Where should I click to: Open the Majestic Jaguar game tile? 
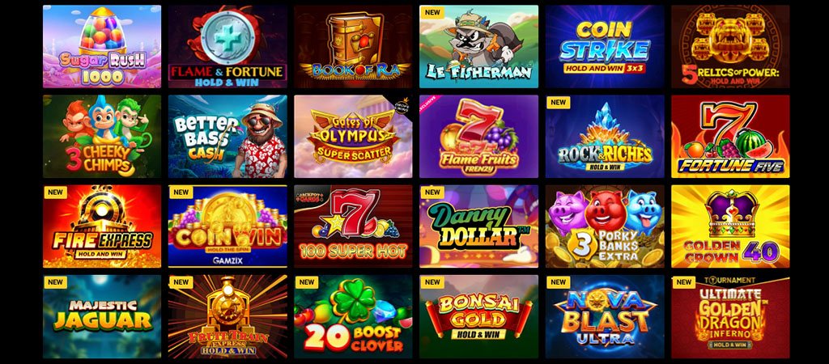(102, 316)
